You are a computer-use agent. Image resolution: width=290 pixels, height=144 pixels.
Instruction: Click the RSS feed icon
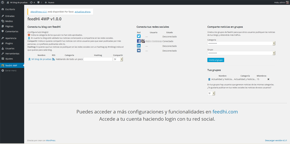pyautogui.click(x=53, y=59)
